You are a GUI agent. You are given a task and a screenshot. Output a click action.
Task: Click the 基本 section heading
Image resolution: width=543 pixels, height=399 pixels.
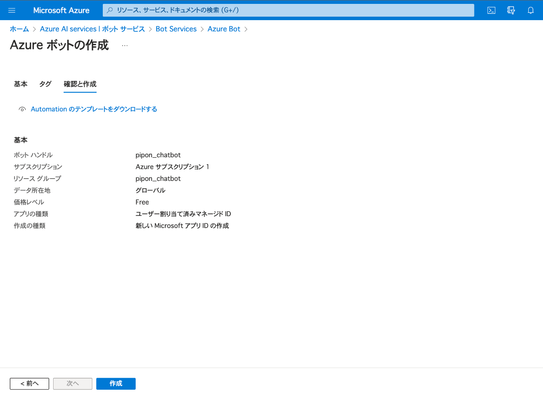pos(21,140)
